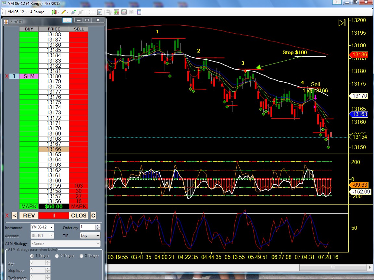374x280 pixels.
Task: Click the blue 13163 price marker
Action: (x=359, y=114)
